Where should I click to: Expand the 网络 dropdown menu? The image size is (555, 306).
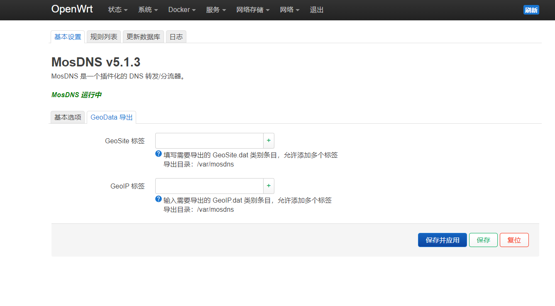tap(289, 10)
